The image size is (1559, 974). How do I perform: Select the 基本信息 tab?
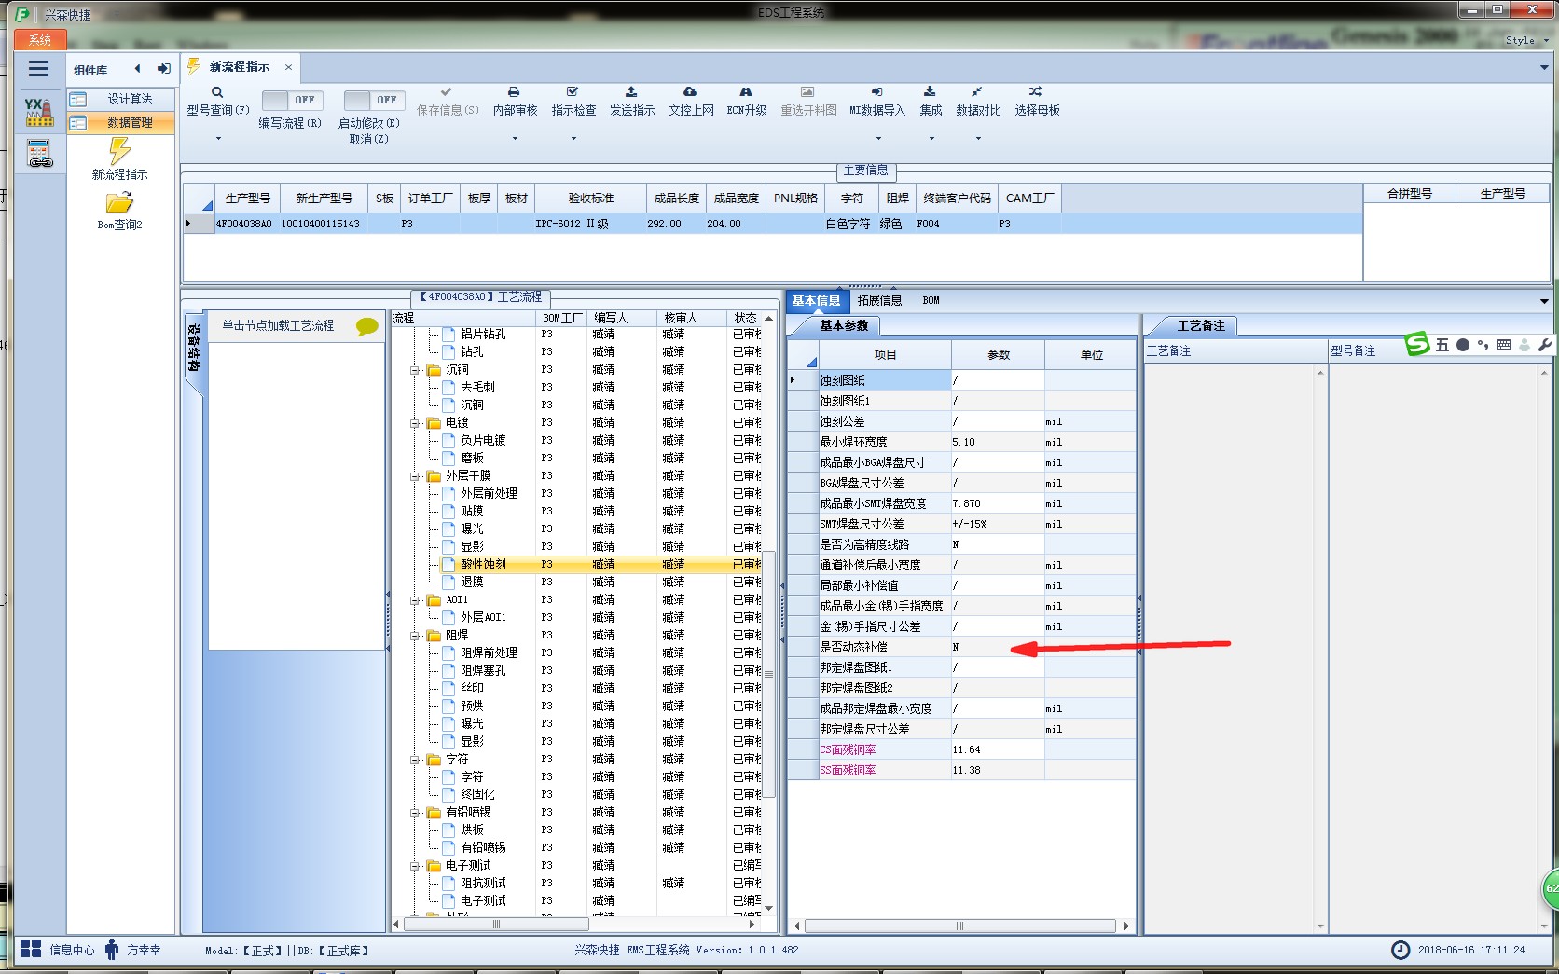point(816,300)
